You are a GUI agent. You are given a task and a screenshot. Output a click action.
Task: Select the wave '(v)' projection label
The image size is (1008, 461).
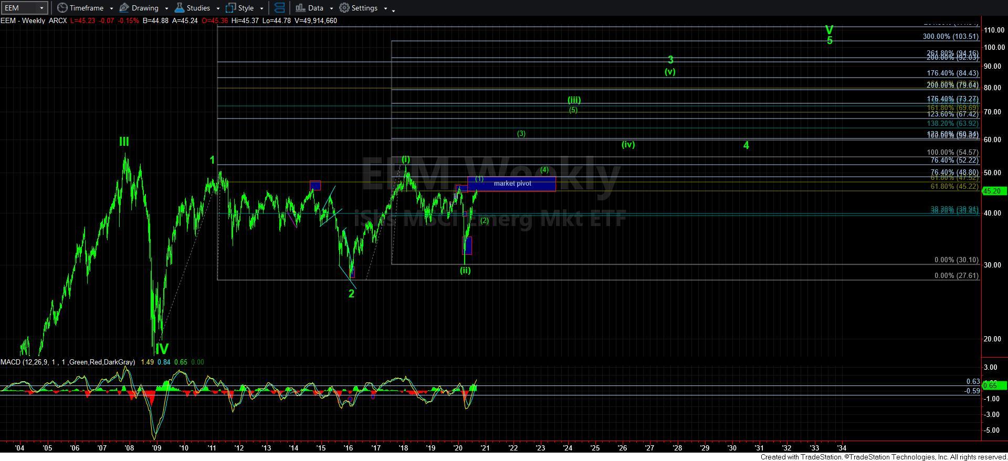click(x=670, y=72)
